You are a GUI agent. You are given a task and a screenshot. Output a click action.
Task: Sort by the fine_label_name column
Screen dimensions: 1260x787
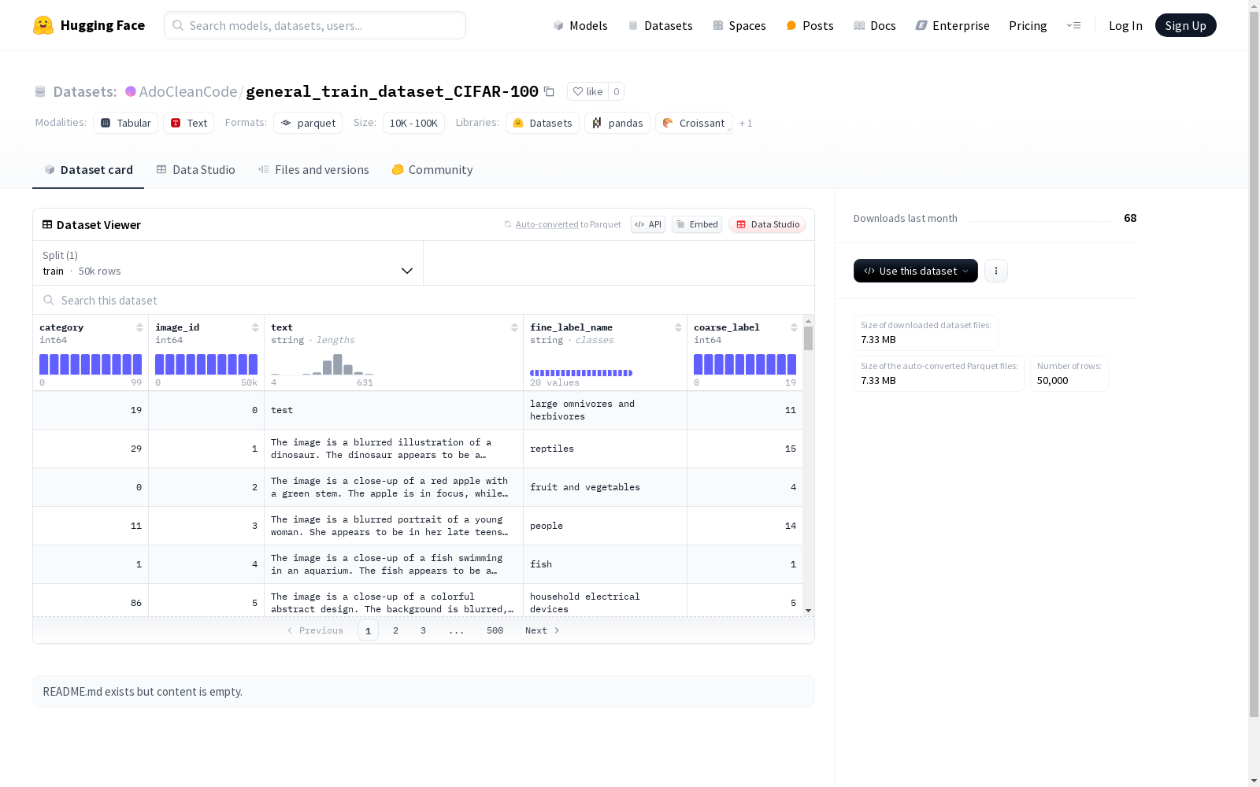pyautogui.click(x=678, y=327)
